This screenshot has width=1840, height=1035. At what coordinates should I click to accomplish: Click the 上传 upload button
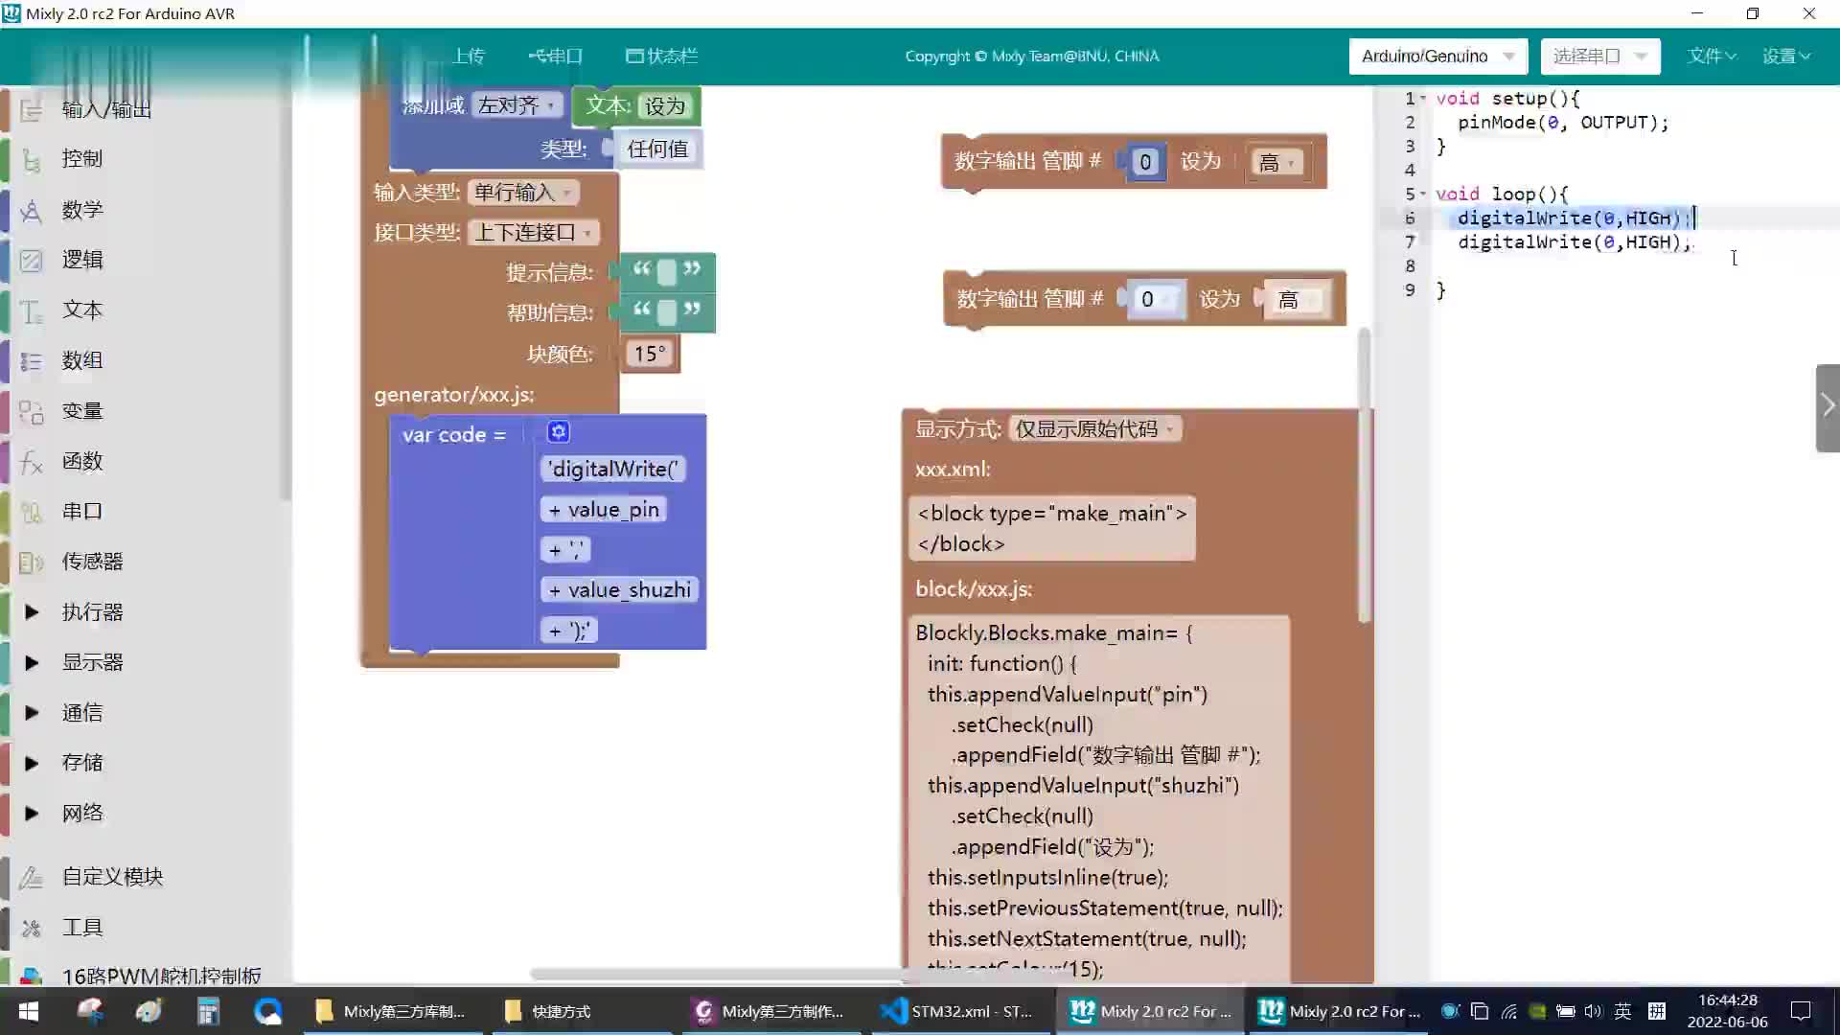(468, 57)
